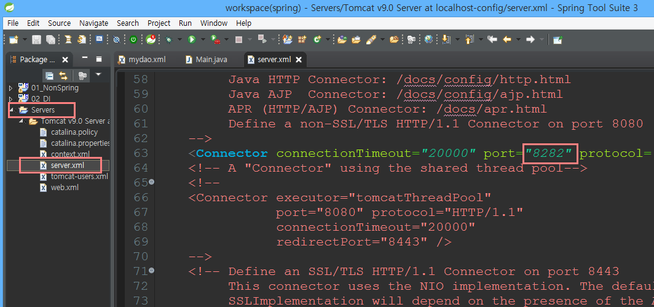Expand the 02_DI project
This screenshot has height=307, width=654.
pos(11,99)
